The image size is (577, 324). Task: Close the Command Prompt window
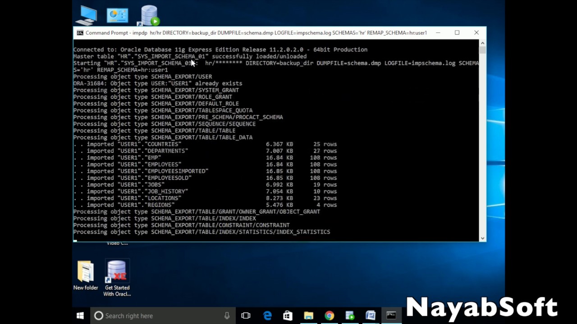pos(476,33)
